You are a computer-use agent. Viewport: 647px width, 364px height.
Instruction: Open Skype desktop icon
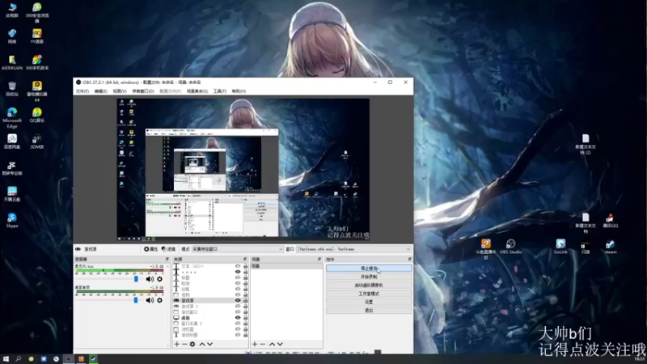click(12, 220)
